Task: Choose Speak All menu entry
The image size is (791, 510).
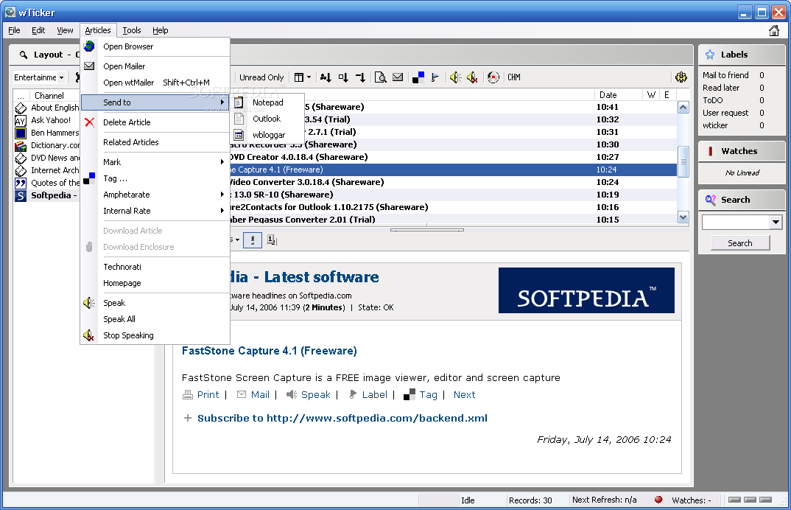Action: (155, 319)
